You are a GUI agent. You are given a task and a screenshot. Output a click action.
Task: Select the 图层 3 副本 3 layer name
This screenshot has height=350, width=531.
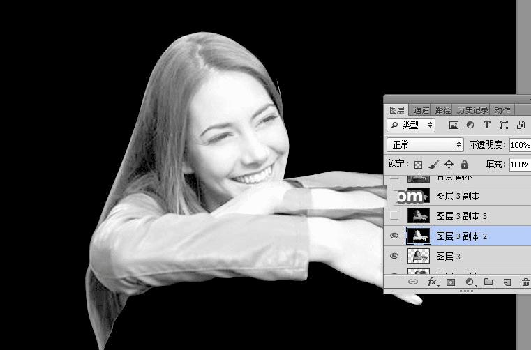pos(461,216)
